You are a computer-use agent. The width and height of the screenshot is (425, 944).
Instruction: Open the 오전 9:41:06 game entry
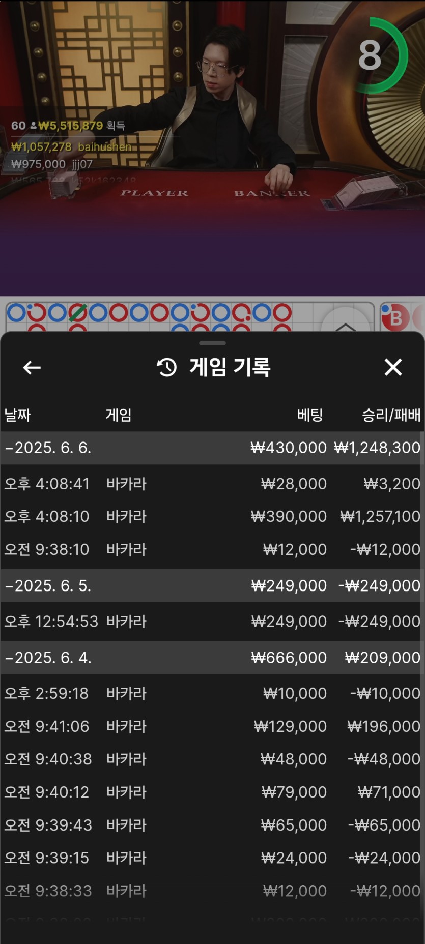coord(212,726)
